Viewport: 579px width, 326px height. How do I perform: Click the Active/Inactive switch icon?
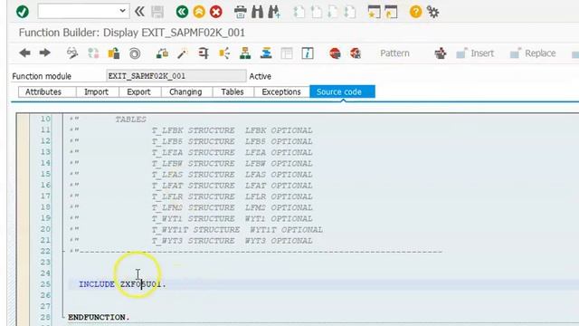tap(93, 53)
